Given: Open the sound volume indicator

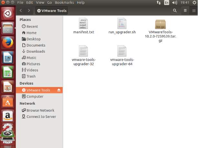Looking at the screenshot, I should [x=174, y=3].
